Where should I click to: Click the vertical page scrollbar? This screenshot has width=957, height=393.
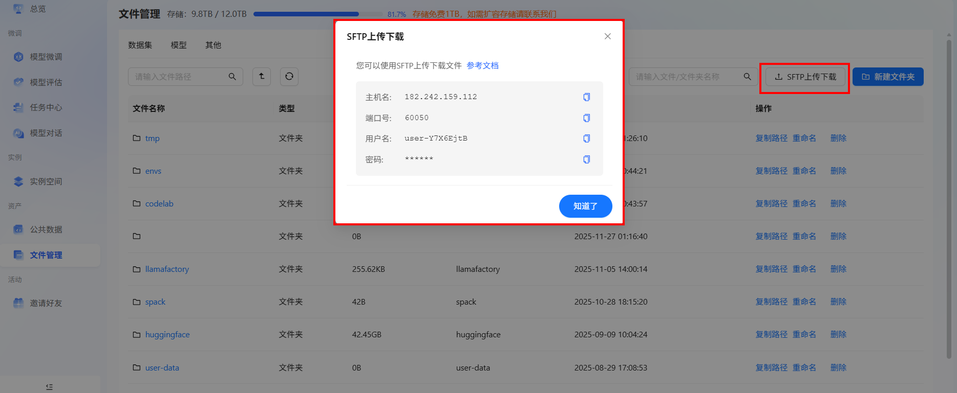949,199
